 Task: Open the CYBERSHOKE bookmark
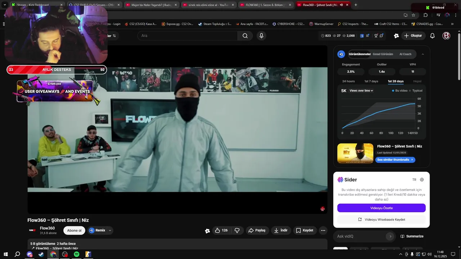[x=288, y=24]
